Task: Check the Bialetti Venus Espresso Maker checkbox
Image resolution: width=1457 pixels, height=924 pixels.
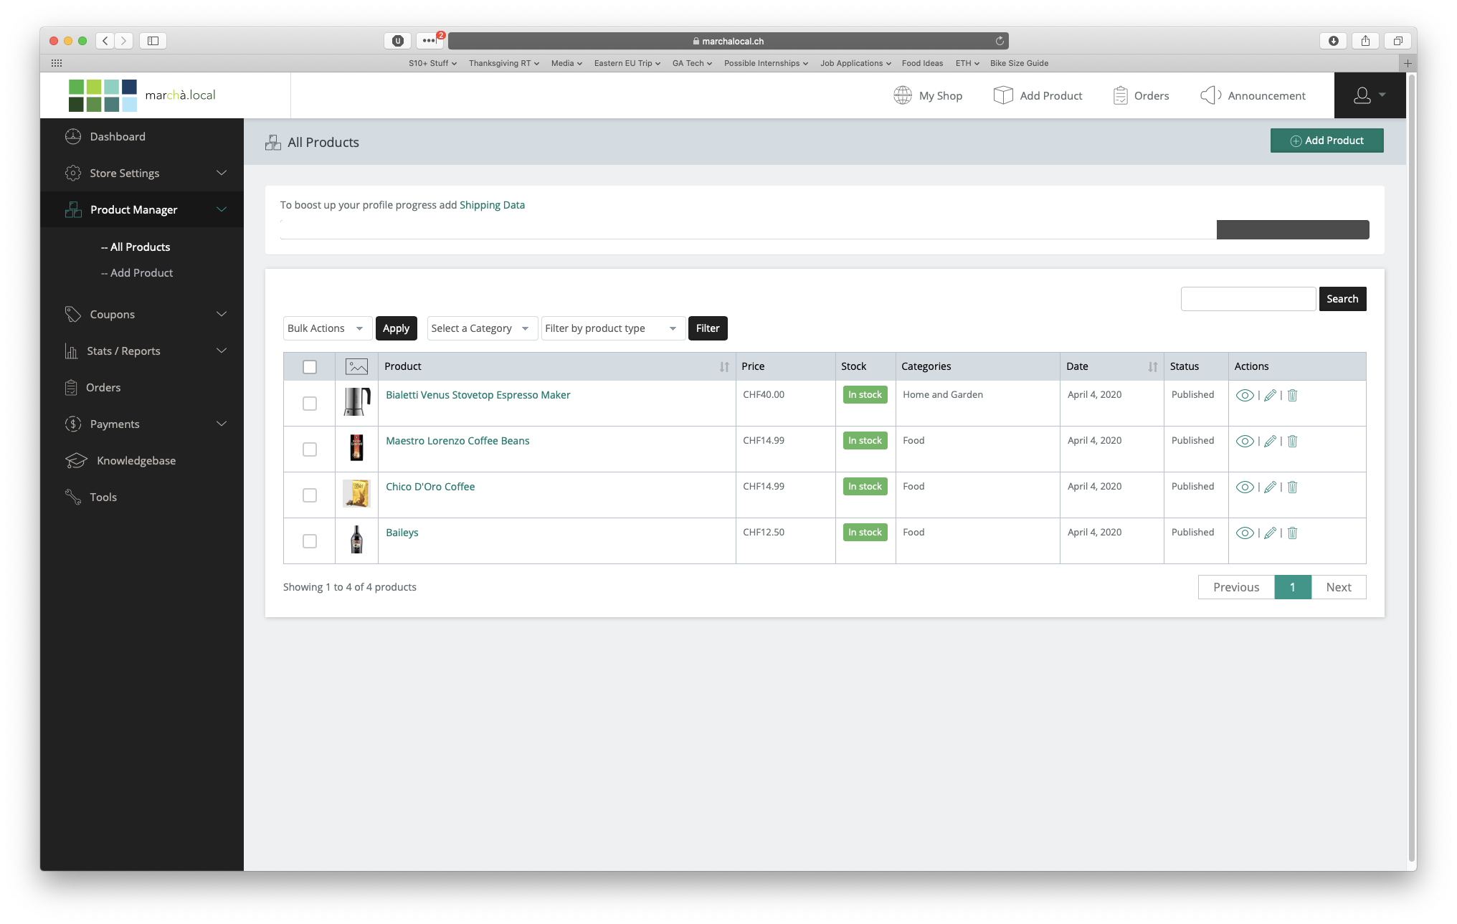Action: 310,404
